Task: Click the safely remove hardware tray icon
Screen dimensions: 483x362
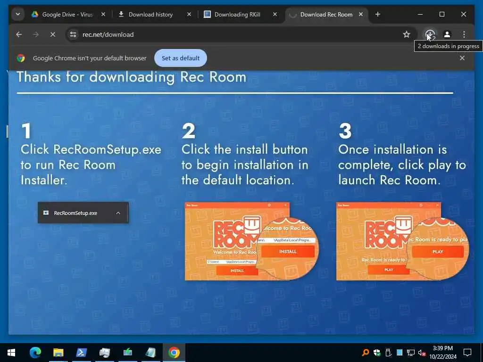Action: click(x=388, y=353)
